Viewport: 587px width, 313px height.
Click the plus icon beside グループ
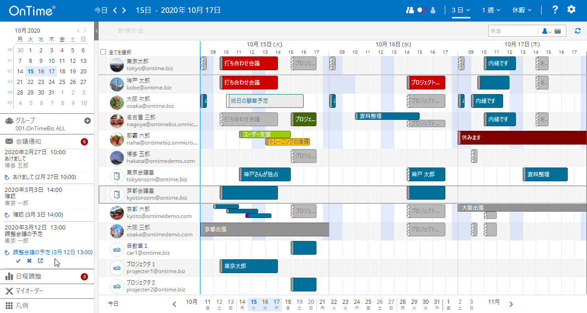point(88,121)
